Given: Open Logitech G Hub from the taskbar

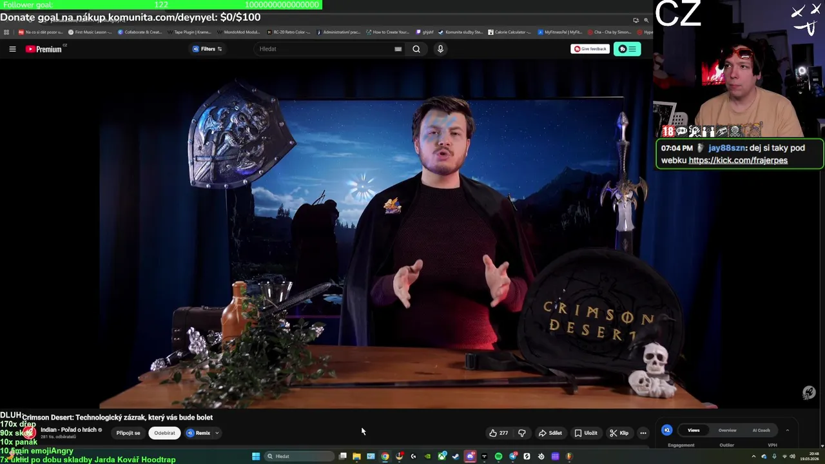Looking at the screenshot, I should tap(413, 456).
